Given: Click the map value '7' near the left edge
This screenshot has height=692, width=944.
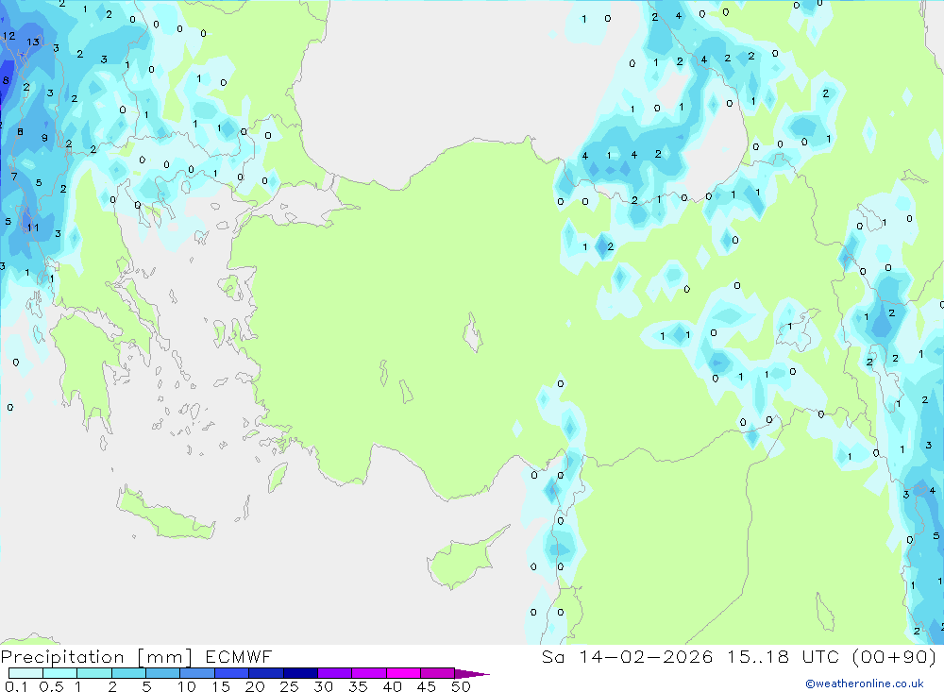Looking at the screenshot, I should (14, 177).
